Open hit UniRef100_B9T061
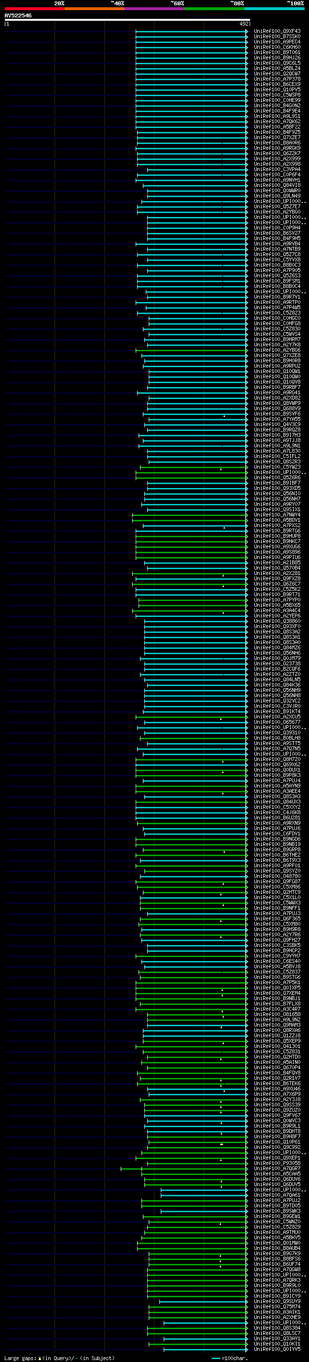This screenshot has height=1362, width=309. (277, 52)
